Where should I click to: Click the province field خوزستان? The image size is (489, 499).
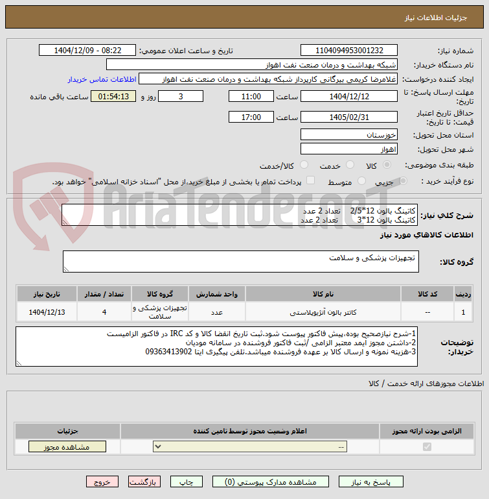pyautogui.click(x=349, y=134)
